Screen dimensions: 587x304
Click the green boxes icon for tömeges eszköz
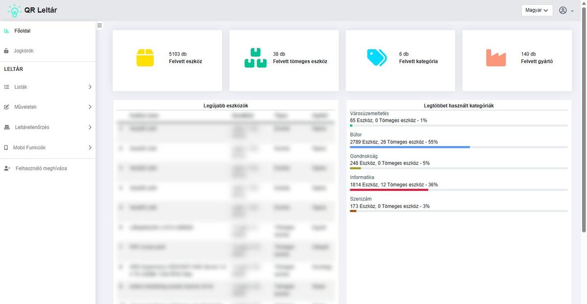(255, 58)
